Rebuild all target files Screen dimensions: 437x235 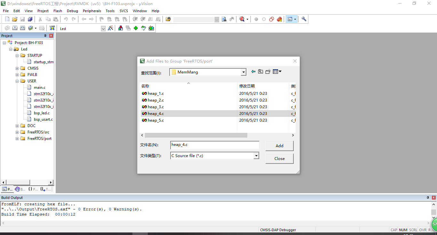coord(22,28)
